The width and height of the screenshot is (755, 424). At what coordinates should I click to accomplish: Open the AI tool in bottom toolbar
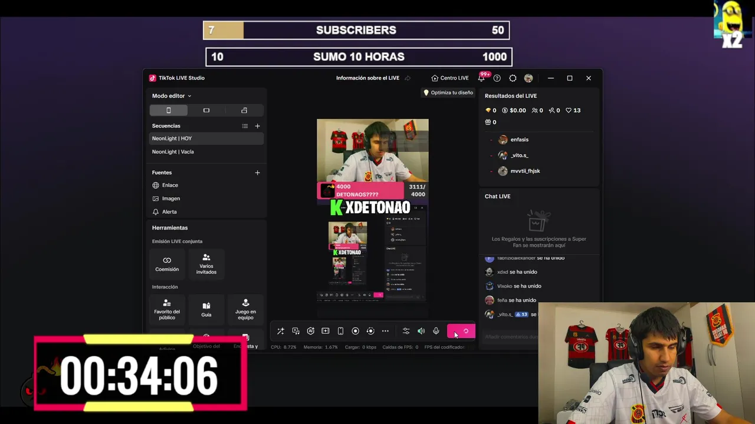(x=310, y=331)
